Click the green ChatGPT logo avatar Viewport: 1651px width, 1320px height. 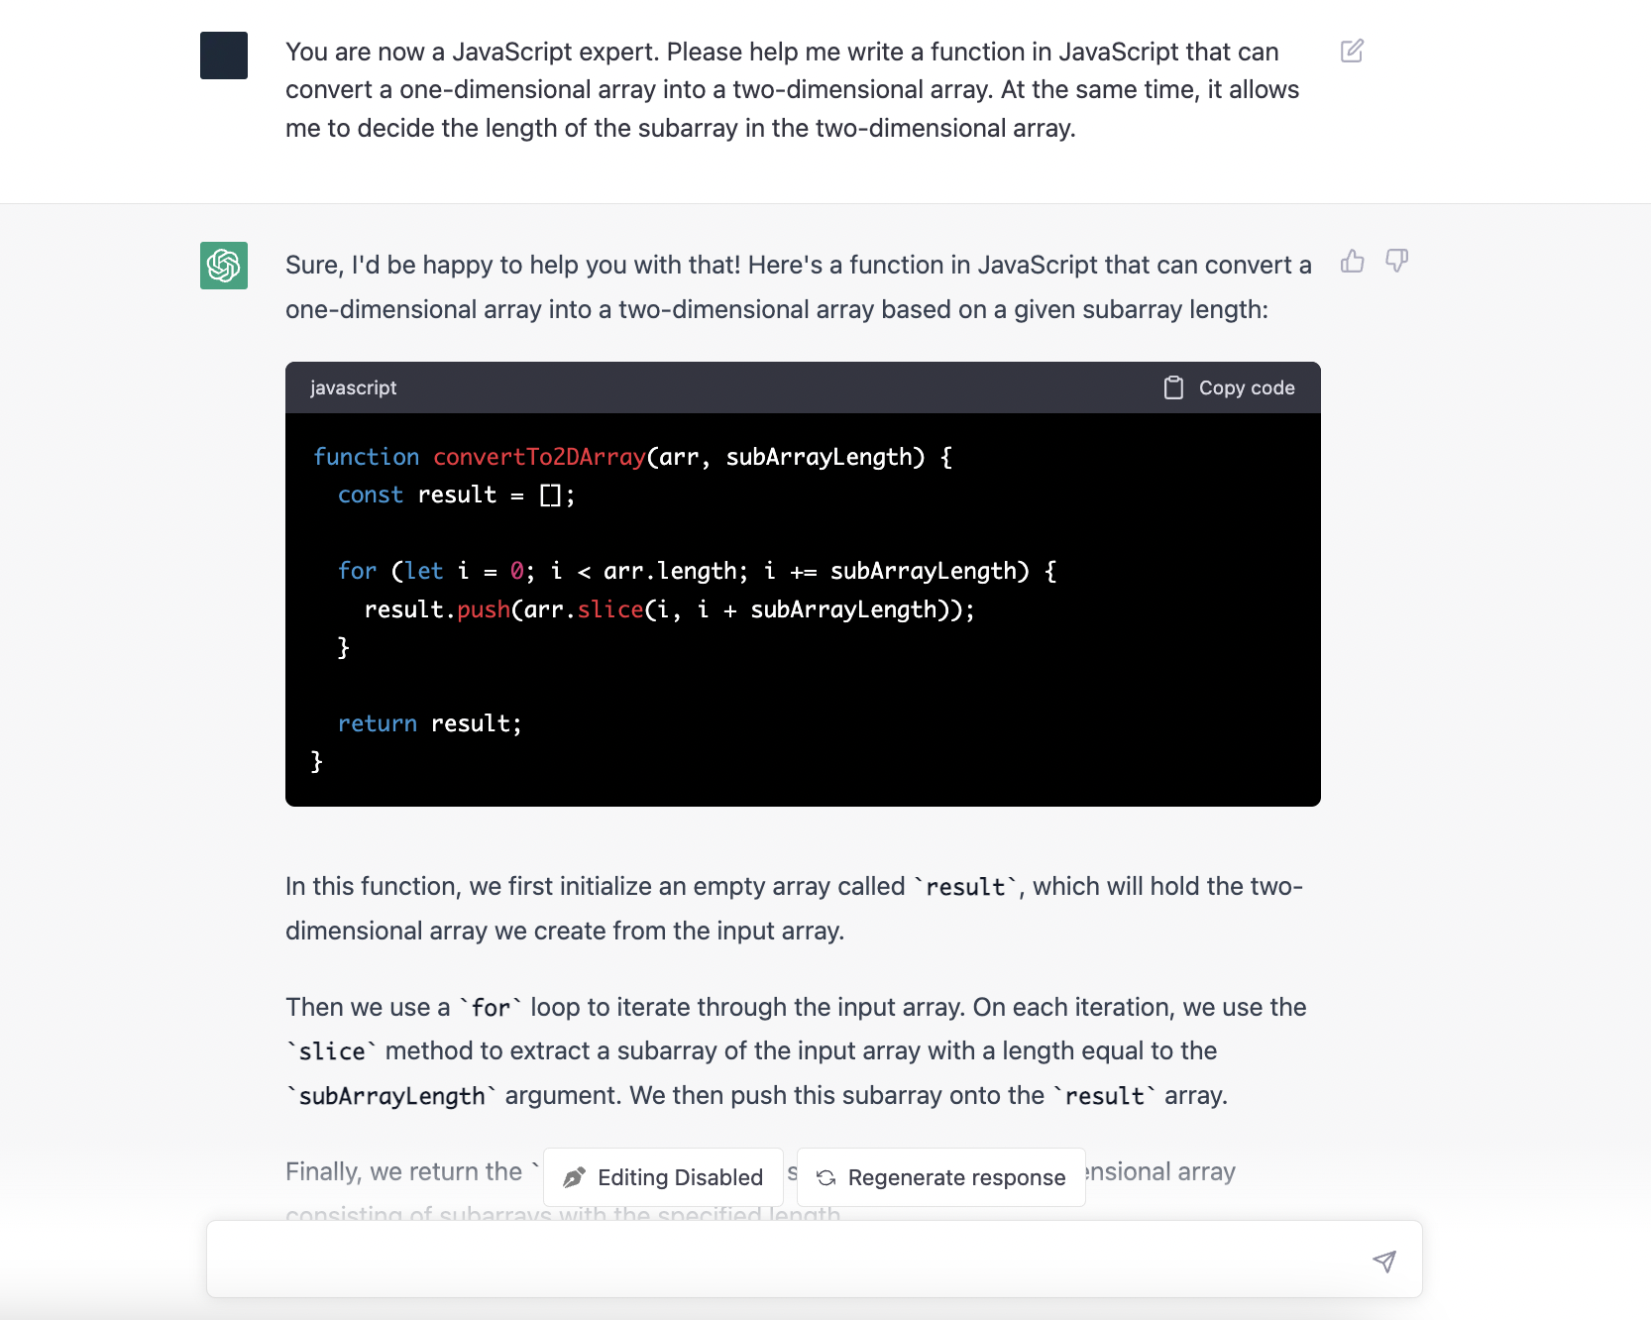coord(224,266)
